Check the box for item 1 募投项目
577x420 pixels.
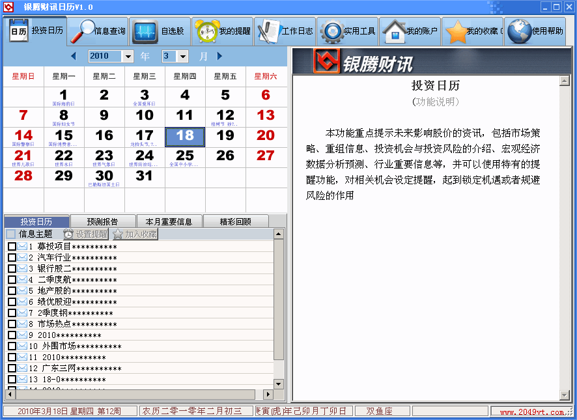[x=12, y=247]
